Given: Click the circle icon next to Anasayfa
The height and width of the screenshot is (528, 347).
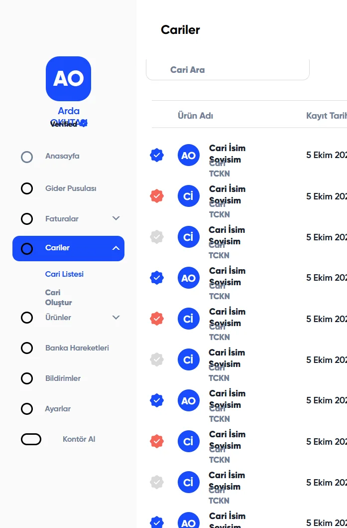Looking at the screenshot, I should point(27,157).
